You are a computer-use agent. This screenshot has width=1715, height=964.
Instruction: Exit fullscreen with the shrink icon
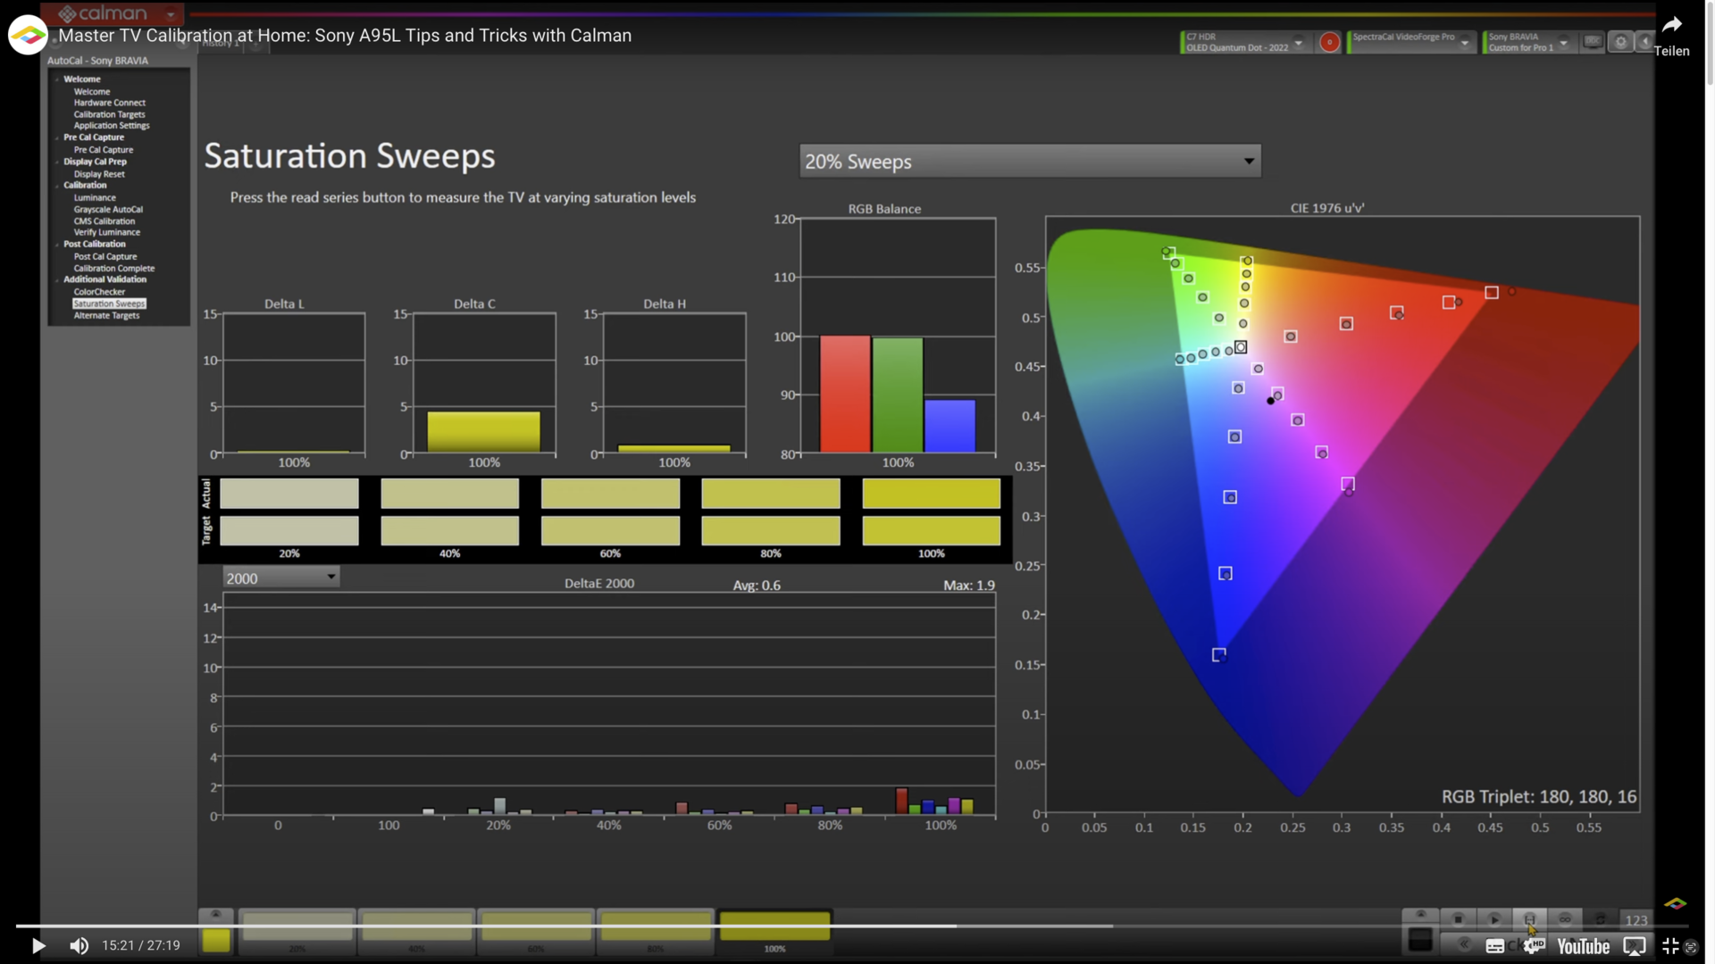tap(1669, 946)
